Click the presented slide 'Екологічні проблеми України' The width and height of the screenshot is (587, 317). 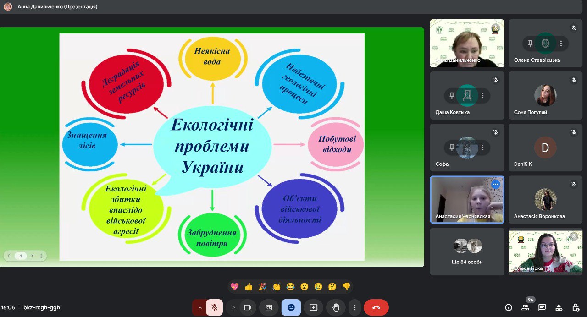pyautogui.click(x=212, y=147)
